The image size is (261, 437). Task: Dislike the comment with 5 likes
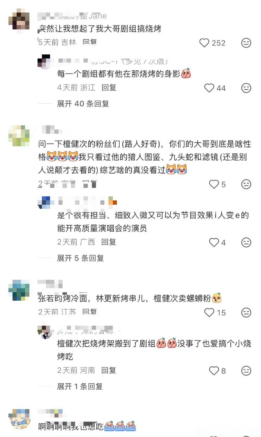click(246, 184)
